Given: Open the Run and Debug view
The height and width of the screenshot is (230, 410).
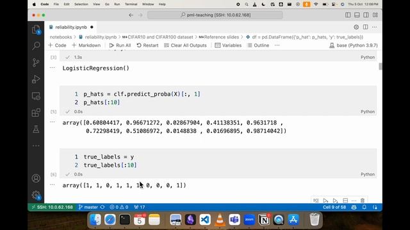Looking at the screenshot, I should [36, 79].
